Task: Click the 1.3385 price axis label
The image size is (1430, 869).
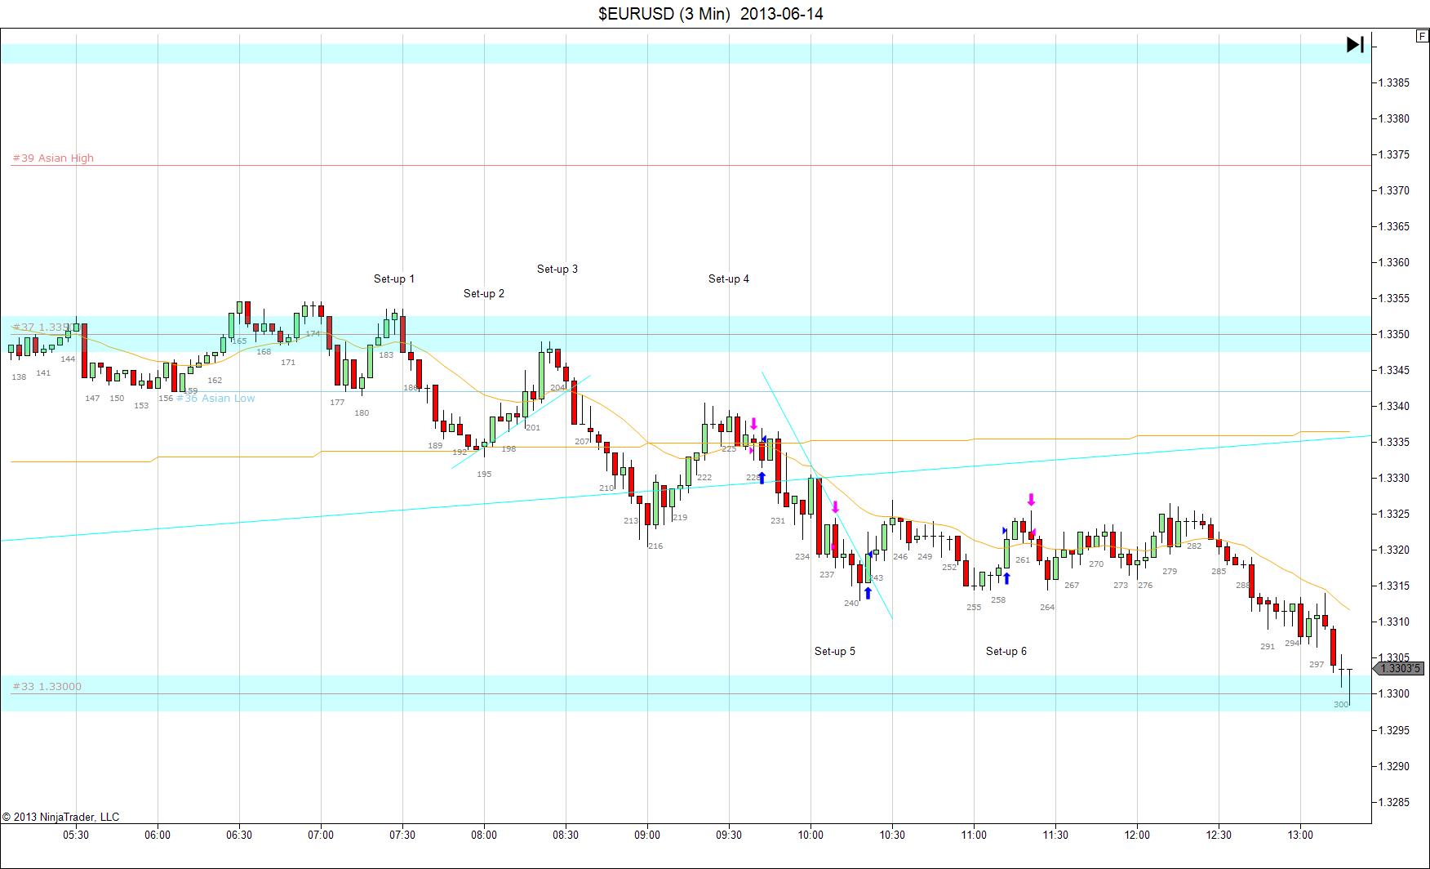Action: point(1394,82)
